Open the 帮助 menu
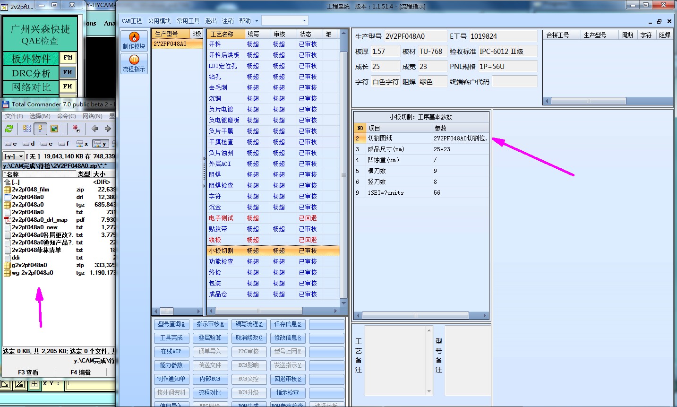Viewport: 677px width, 407px height. pyautogui.click(x=245, y=21)
